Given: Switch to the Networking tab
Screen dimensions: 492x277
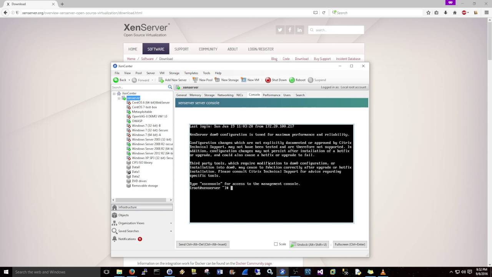Looking at the screenshot, I should [x=225, y=95].
